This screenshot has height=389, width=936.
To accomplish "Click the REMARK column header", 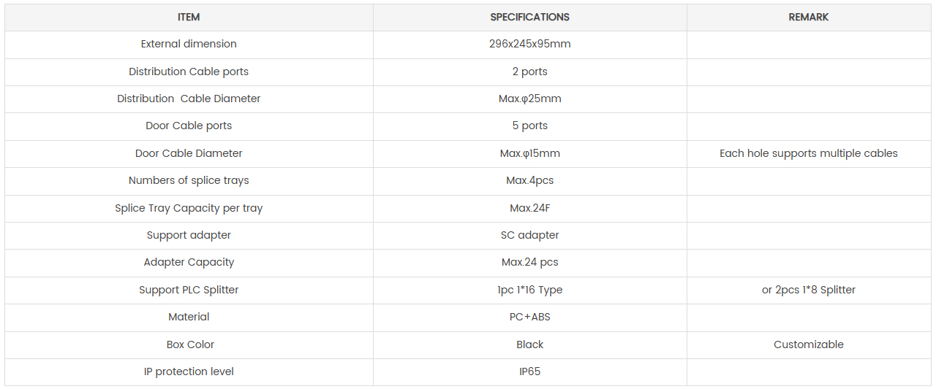I will [809, 17].
